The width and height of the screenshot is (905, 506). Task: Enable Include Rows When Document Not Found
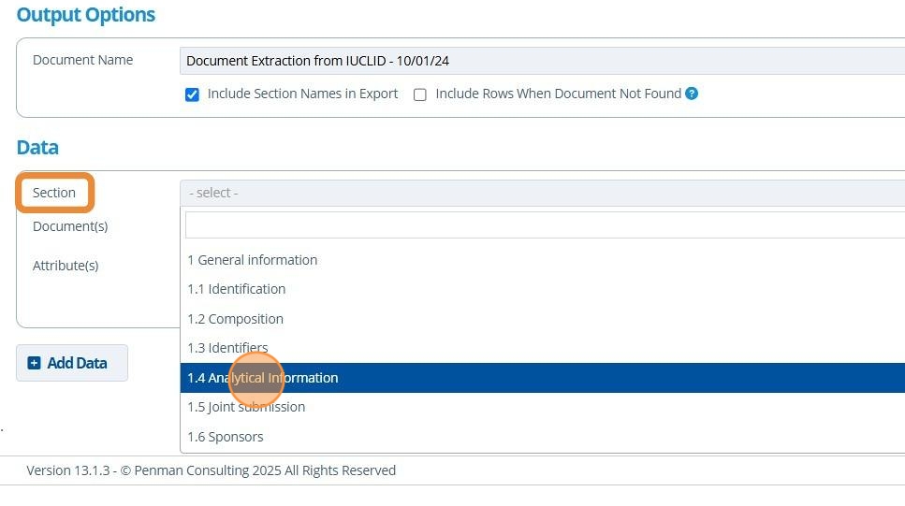(x=420, y=94)
